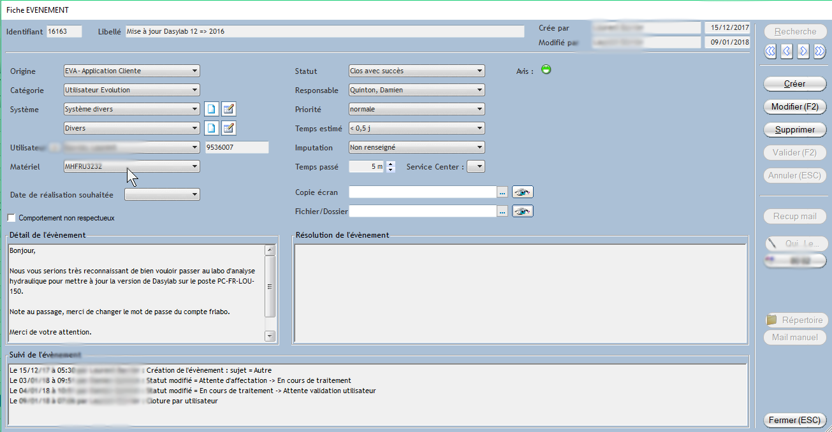View the Copie écran with eye icon

[522, 192]
